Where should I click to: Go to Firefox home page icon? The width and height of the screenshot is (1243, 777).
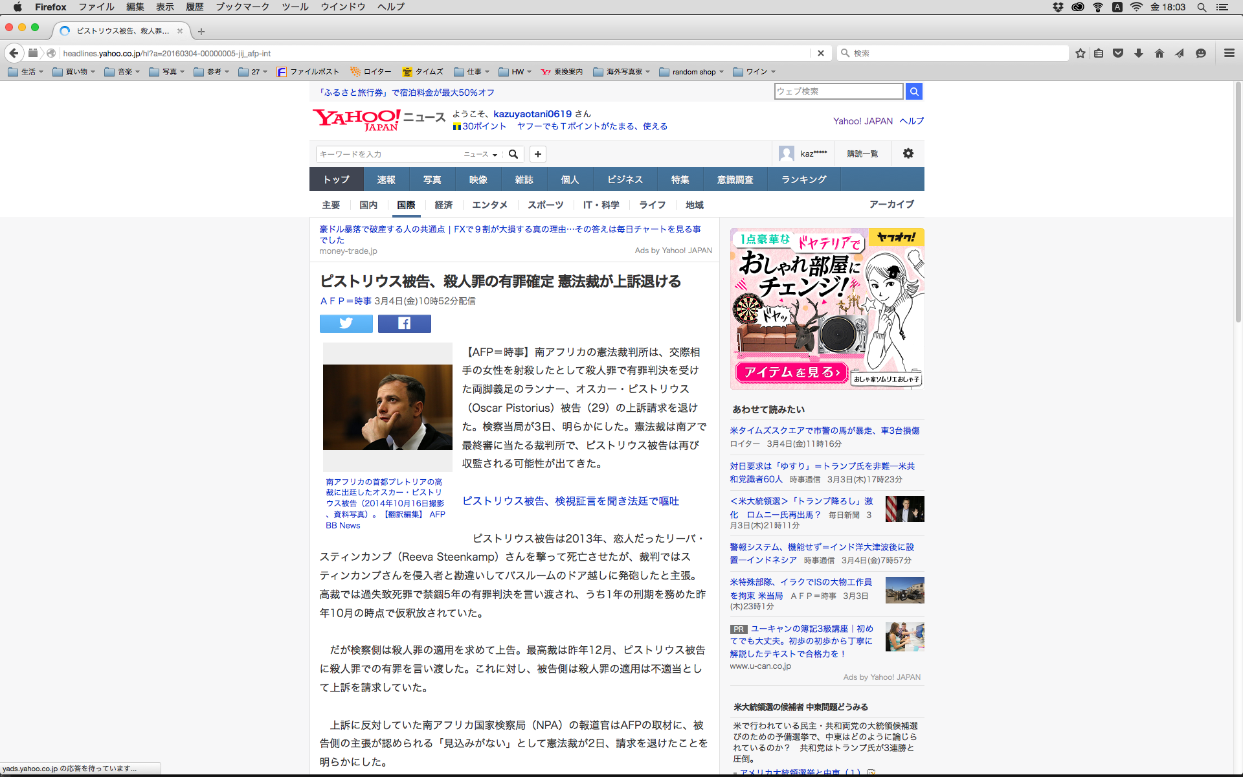(1159, 53)
